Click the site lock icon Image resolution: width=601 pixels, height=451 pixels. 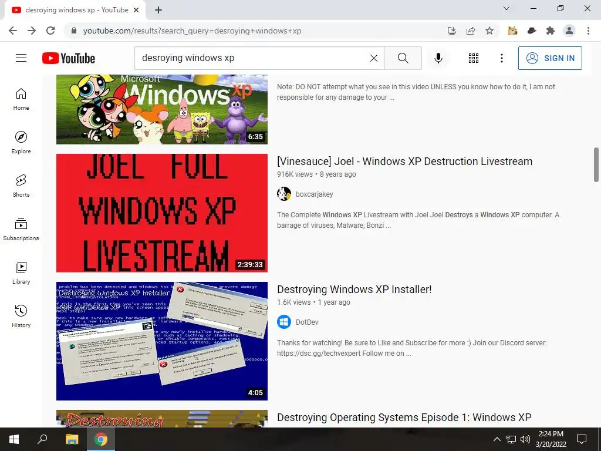click(x=74, y=31)
